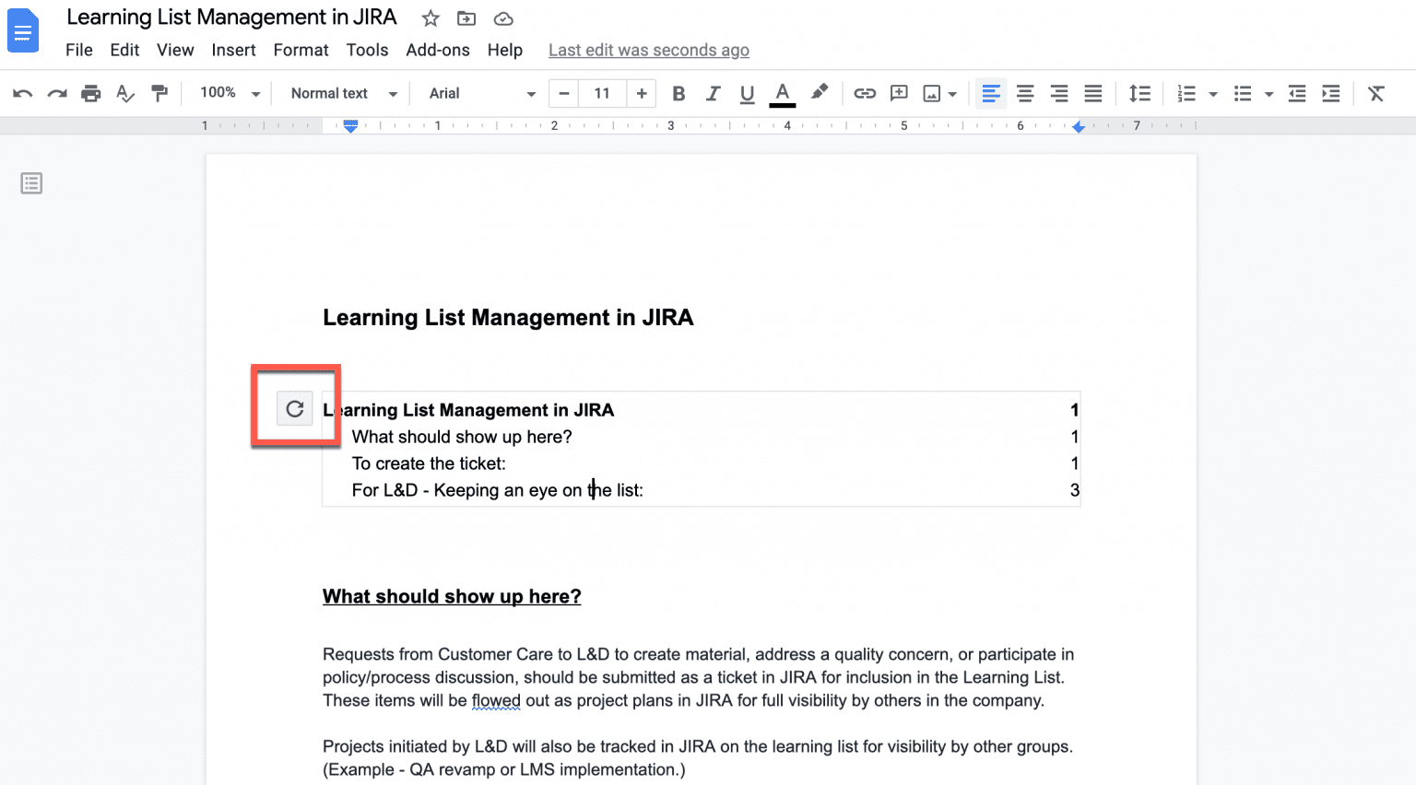Image resolution: width=1416 pixels, height=785 pixels.
Task: Click the Last edit was seconds ago link
Action: point(648,50)
